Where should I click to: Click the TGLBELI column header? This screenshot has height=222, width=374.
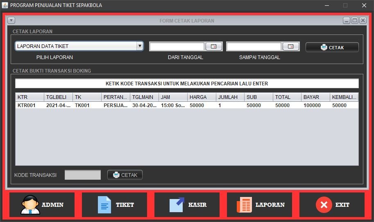pyautogui.click(x=59, y=97)
